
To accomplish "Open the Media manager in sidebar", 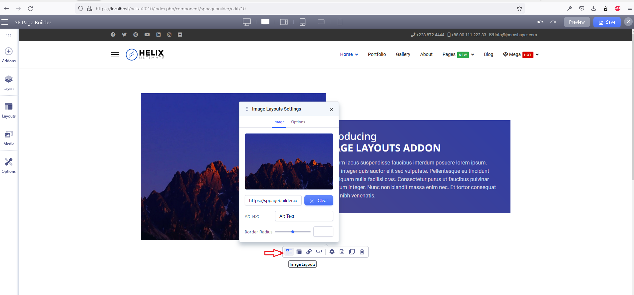I will 9,138.
